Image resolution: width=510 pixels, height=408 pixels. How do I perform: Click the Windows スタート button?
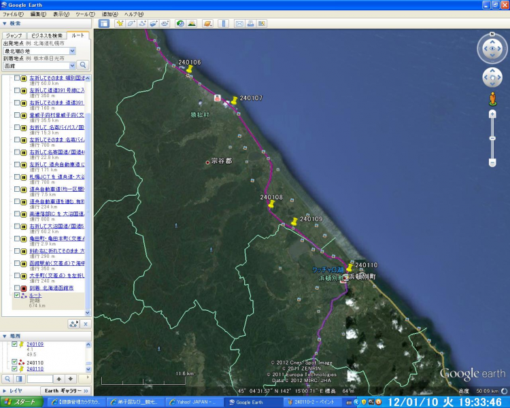[x=22, y=402]
